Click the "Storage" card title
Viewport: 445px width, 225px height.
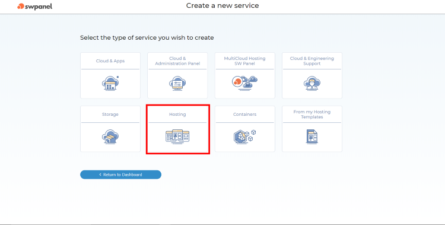tap(110, 115)
